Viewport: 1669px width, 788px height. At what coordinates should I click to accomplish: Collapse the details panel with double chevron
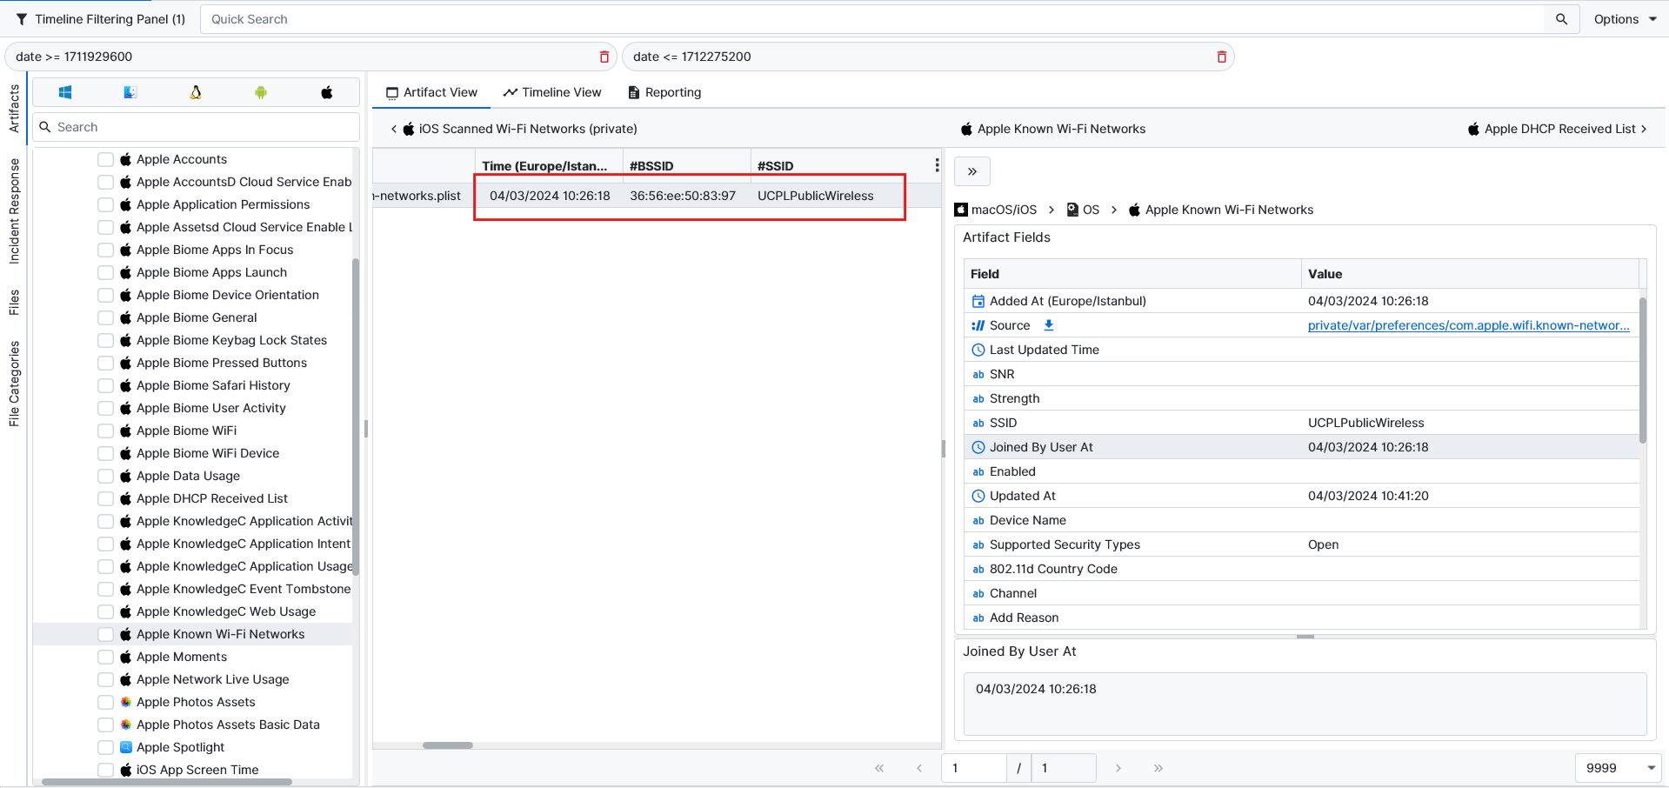click(x=972, y=171)
